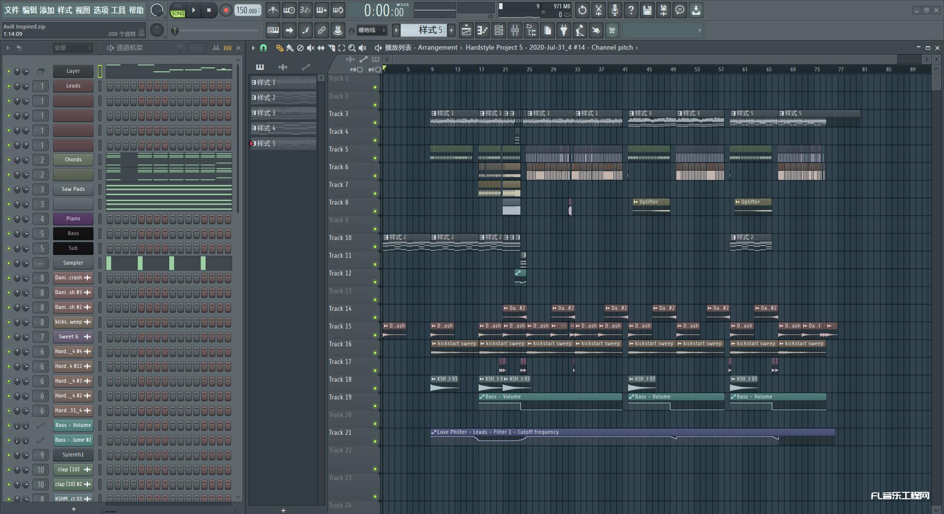
Task: Toggle the metronome icon
Action: click(x=273, y=10)
